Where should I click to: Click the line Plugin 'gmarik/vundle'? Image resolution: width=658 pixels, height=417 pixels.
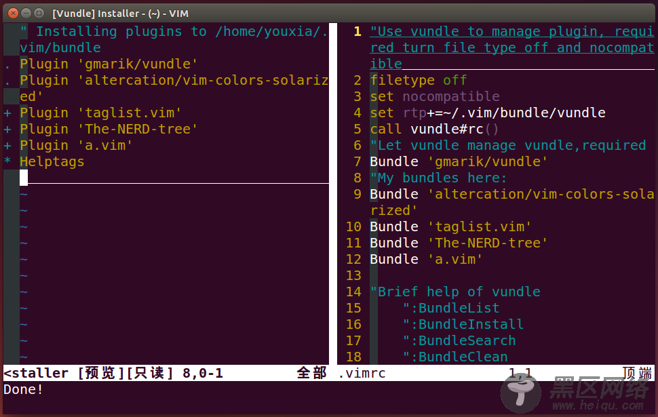tap(109, 64)
